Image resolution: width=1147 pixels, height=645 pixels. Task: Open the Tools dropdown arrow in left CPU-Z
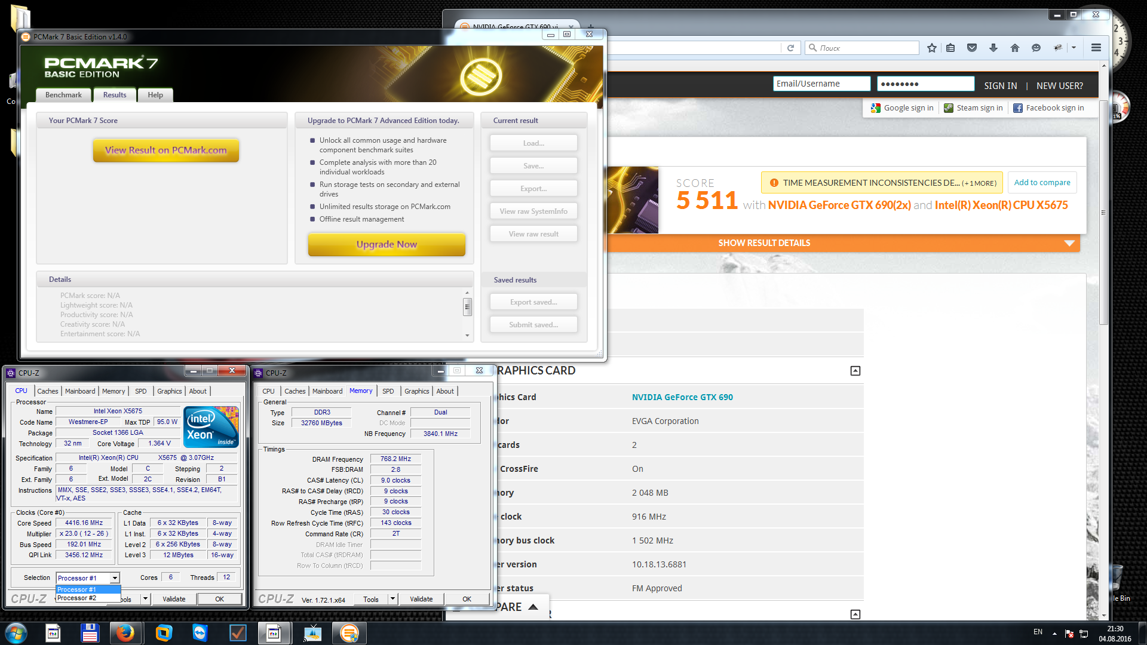[x=145, y=599]
